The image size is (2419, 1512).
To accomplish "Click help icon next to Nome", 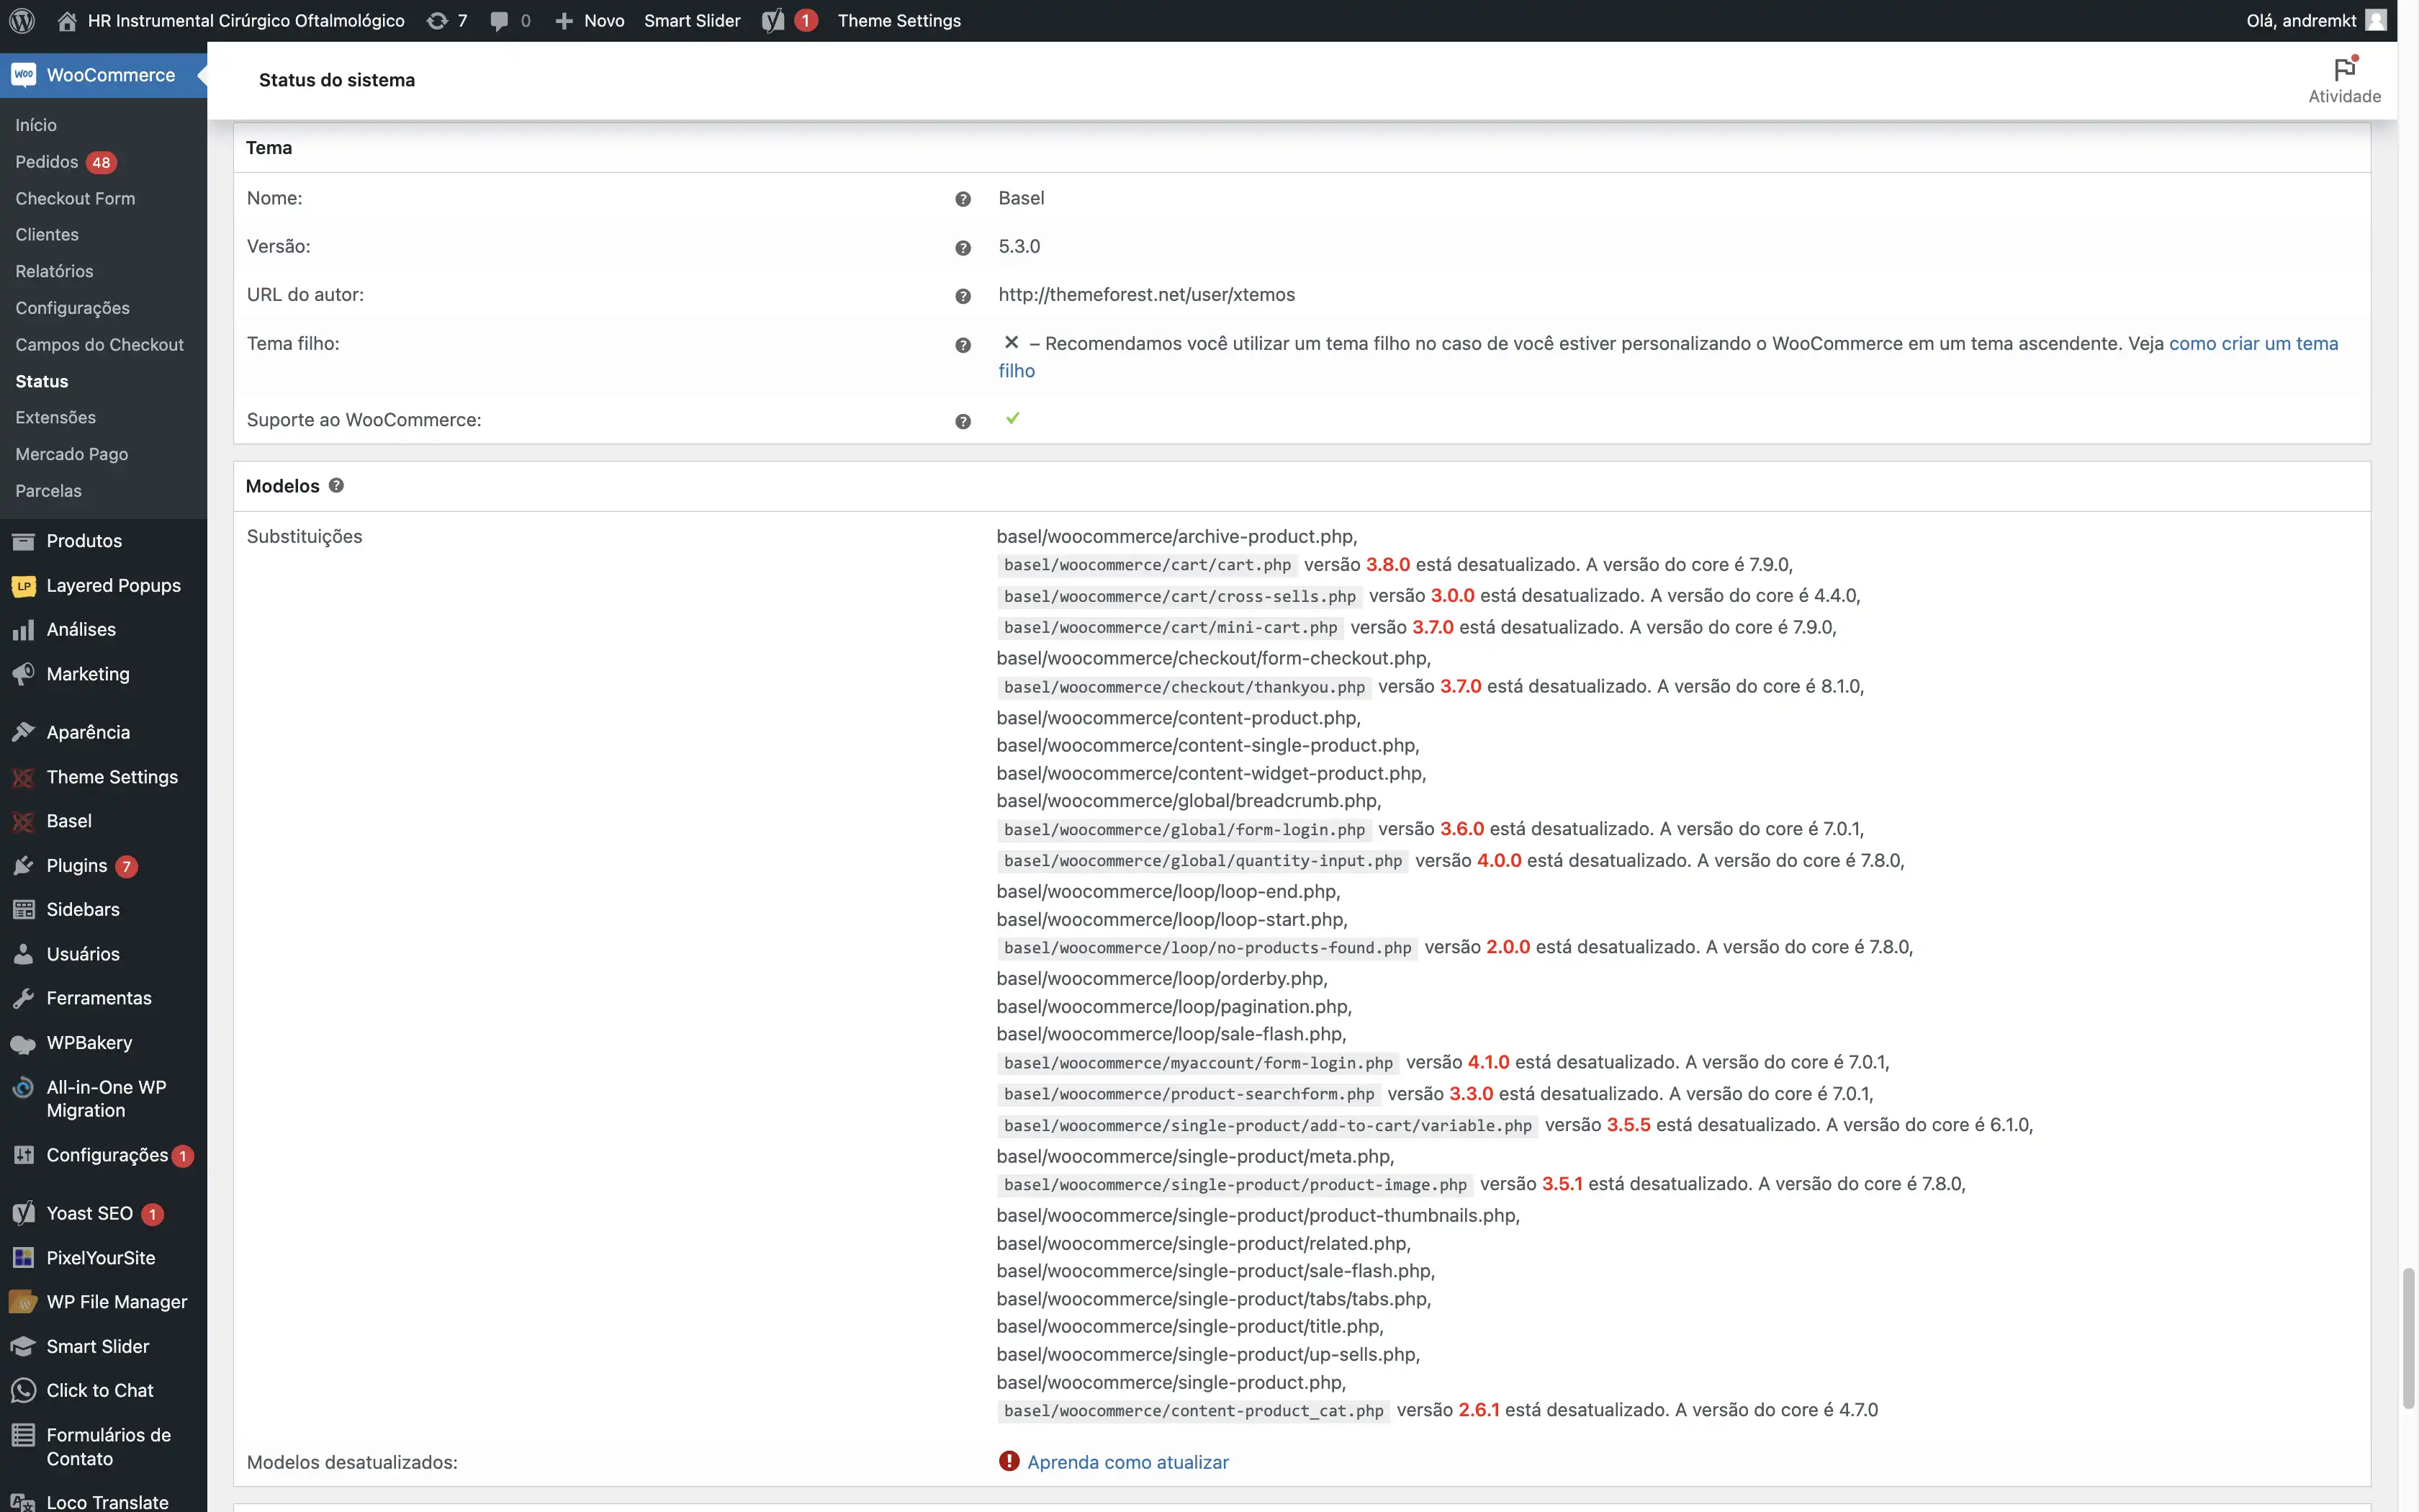I will pyautogui.click(x=963, y=199).
